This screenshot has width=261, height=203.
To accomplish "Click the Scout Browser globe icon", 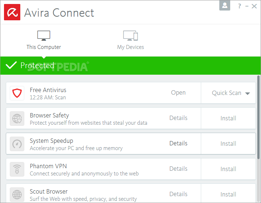I will click(17, 195).
